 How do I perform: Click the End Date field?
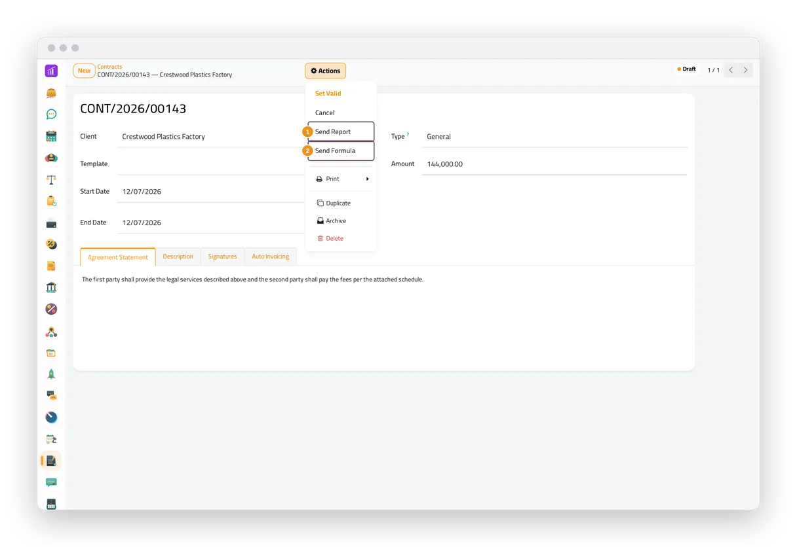coord(211,222)
